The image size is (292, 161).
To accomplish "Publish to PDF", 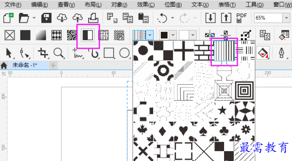I will pos(242,18).
